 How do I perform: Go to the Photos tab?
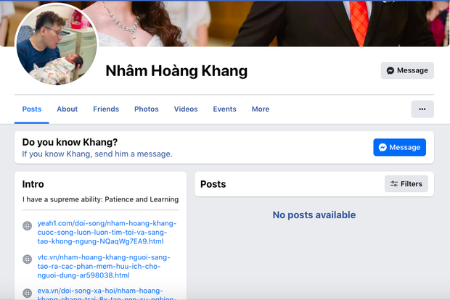146,109
